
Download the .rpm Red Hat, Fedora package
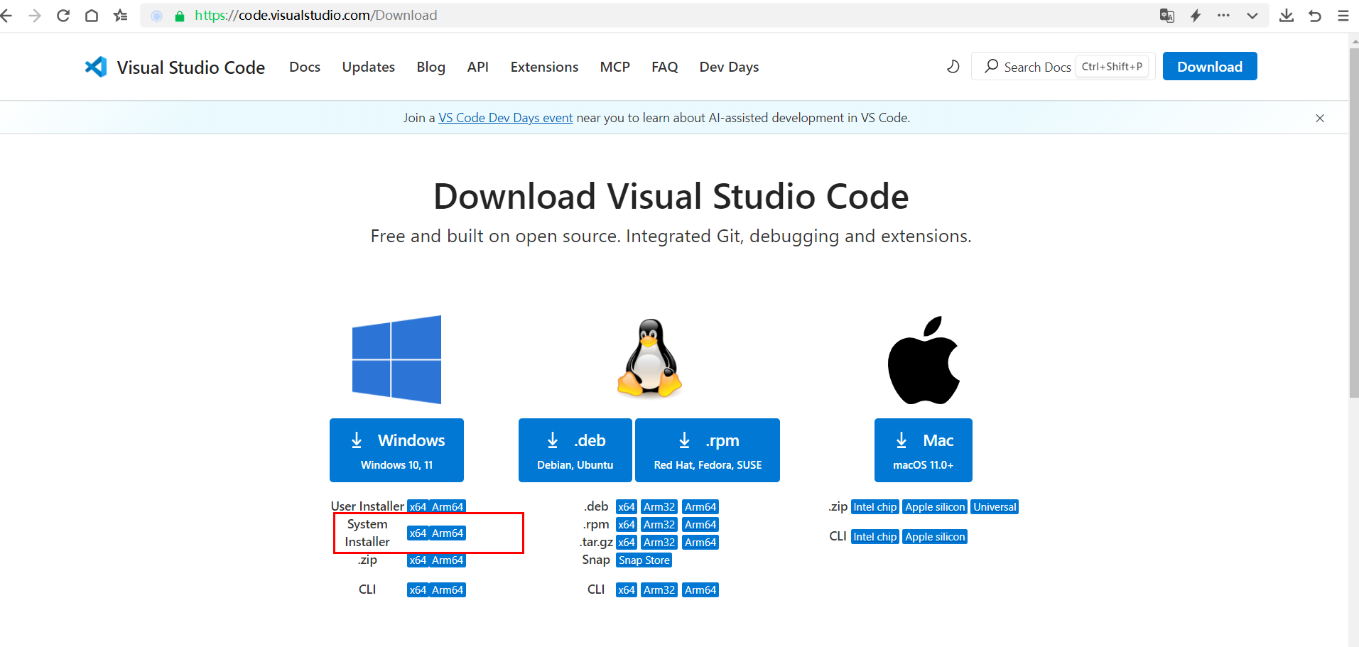(x=708, y=450)
